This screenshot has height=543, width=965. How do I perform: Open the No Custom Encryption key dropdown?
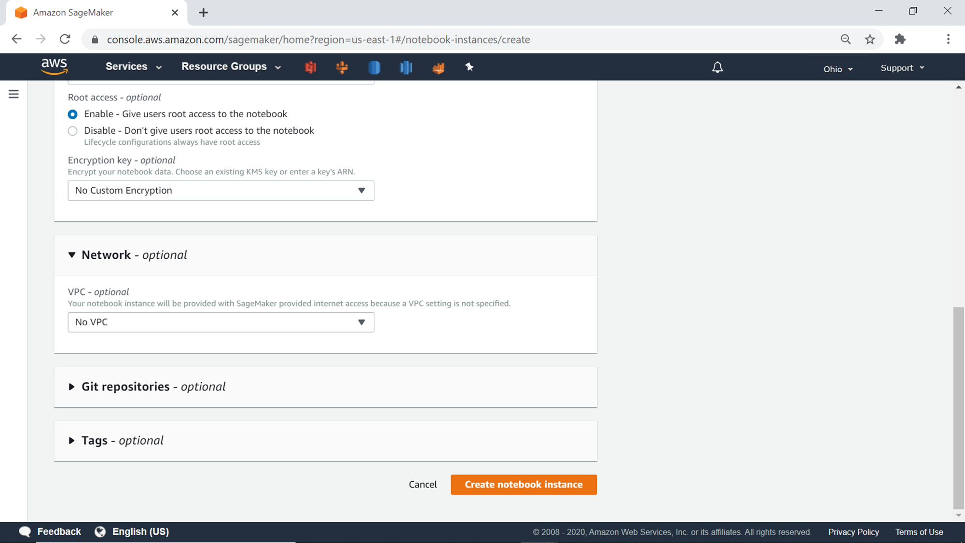[x=221, y=191]
